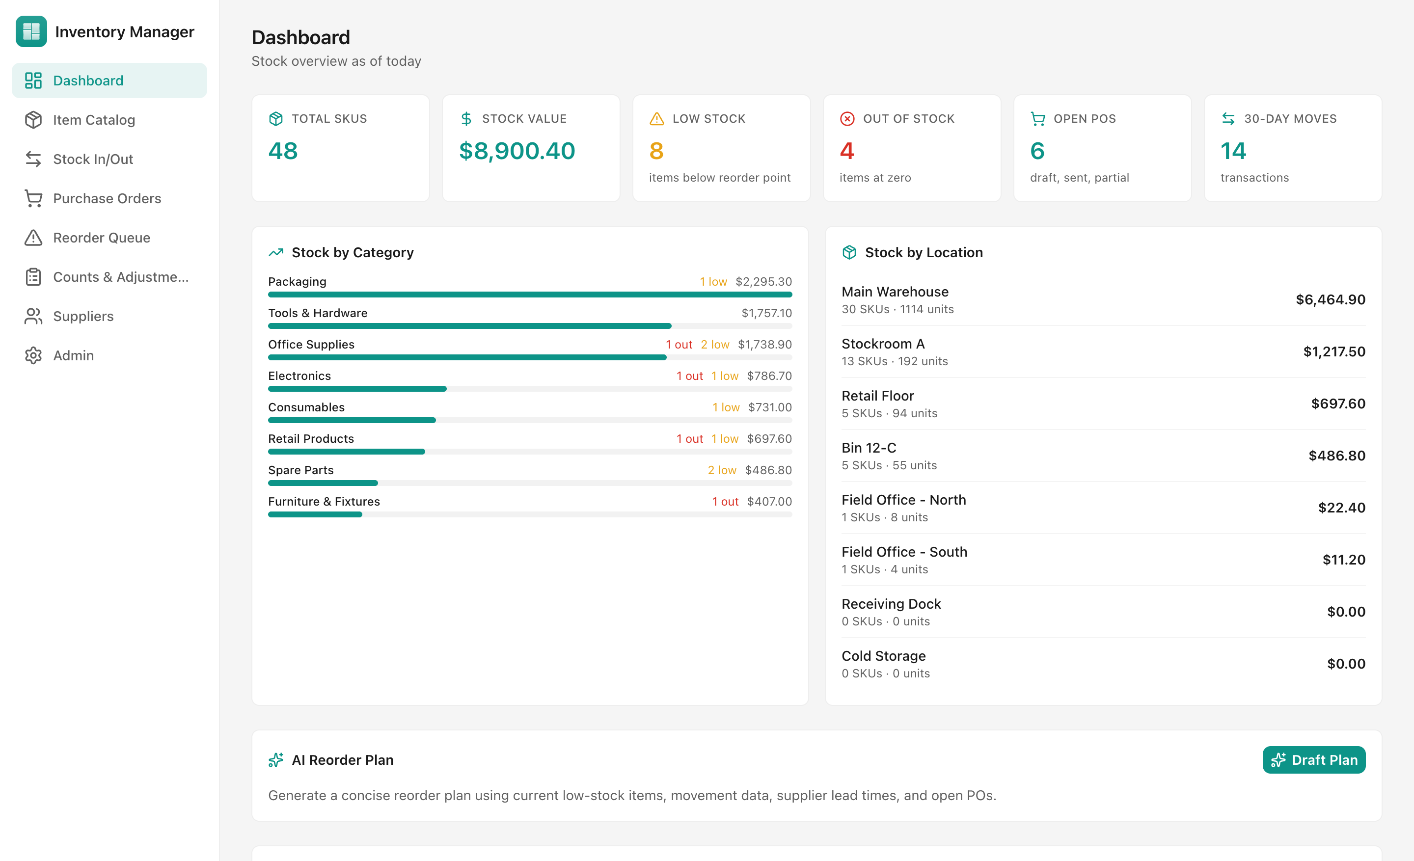1414x861 pixels.
Task: Open the Open POs 6 card
Action: pyautogui.click(x=1103, y=148)
